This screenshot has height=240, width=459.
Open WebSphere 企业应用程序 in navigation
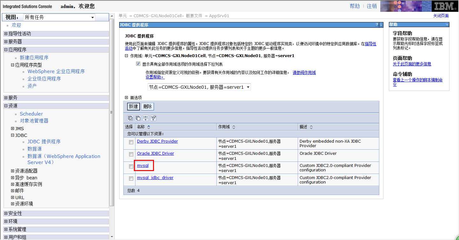coord(56,71)
